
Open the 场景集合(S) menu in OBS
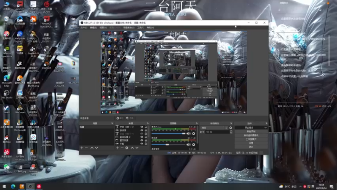click(x=129, y=27)
